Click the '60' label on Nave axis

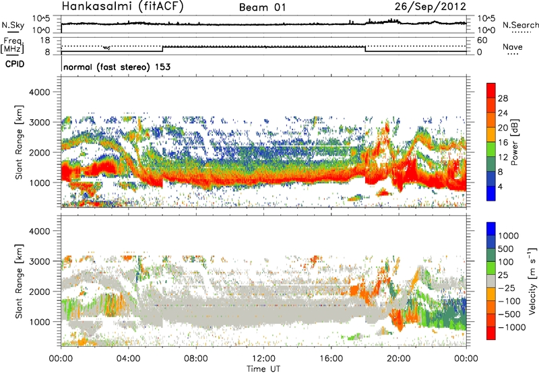[482, 40]
